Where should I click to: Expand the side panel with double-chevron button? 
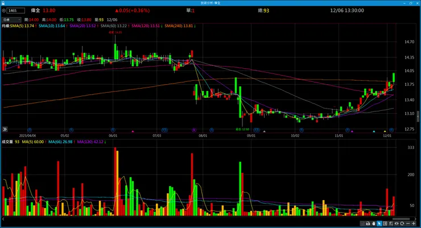click(x=5, y=129)
